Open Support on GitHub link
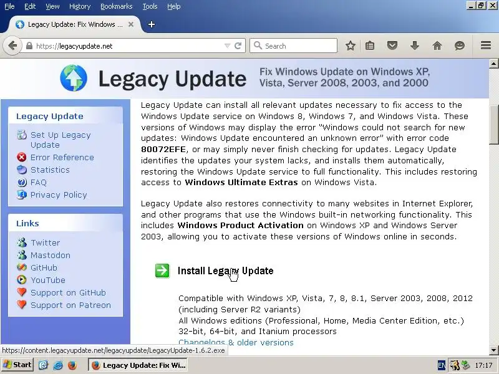 (68, 292)
